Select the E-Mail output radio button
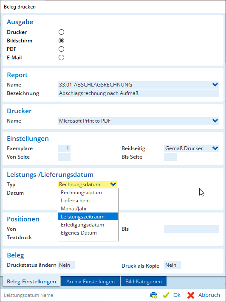 coord(61,57)
